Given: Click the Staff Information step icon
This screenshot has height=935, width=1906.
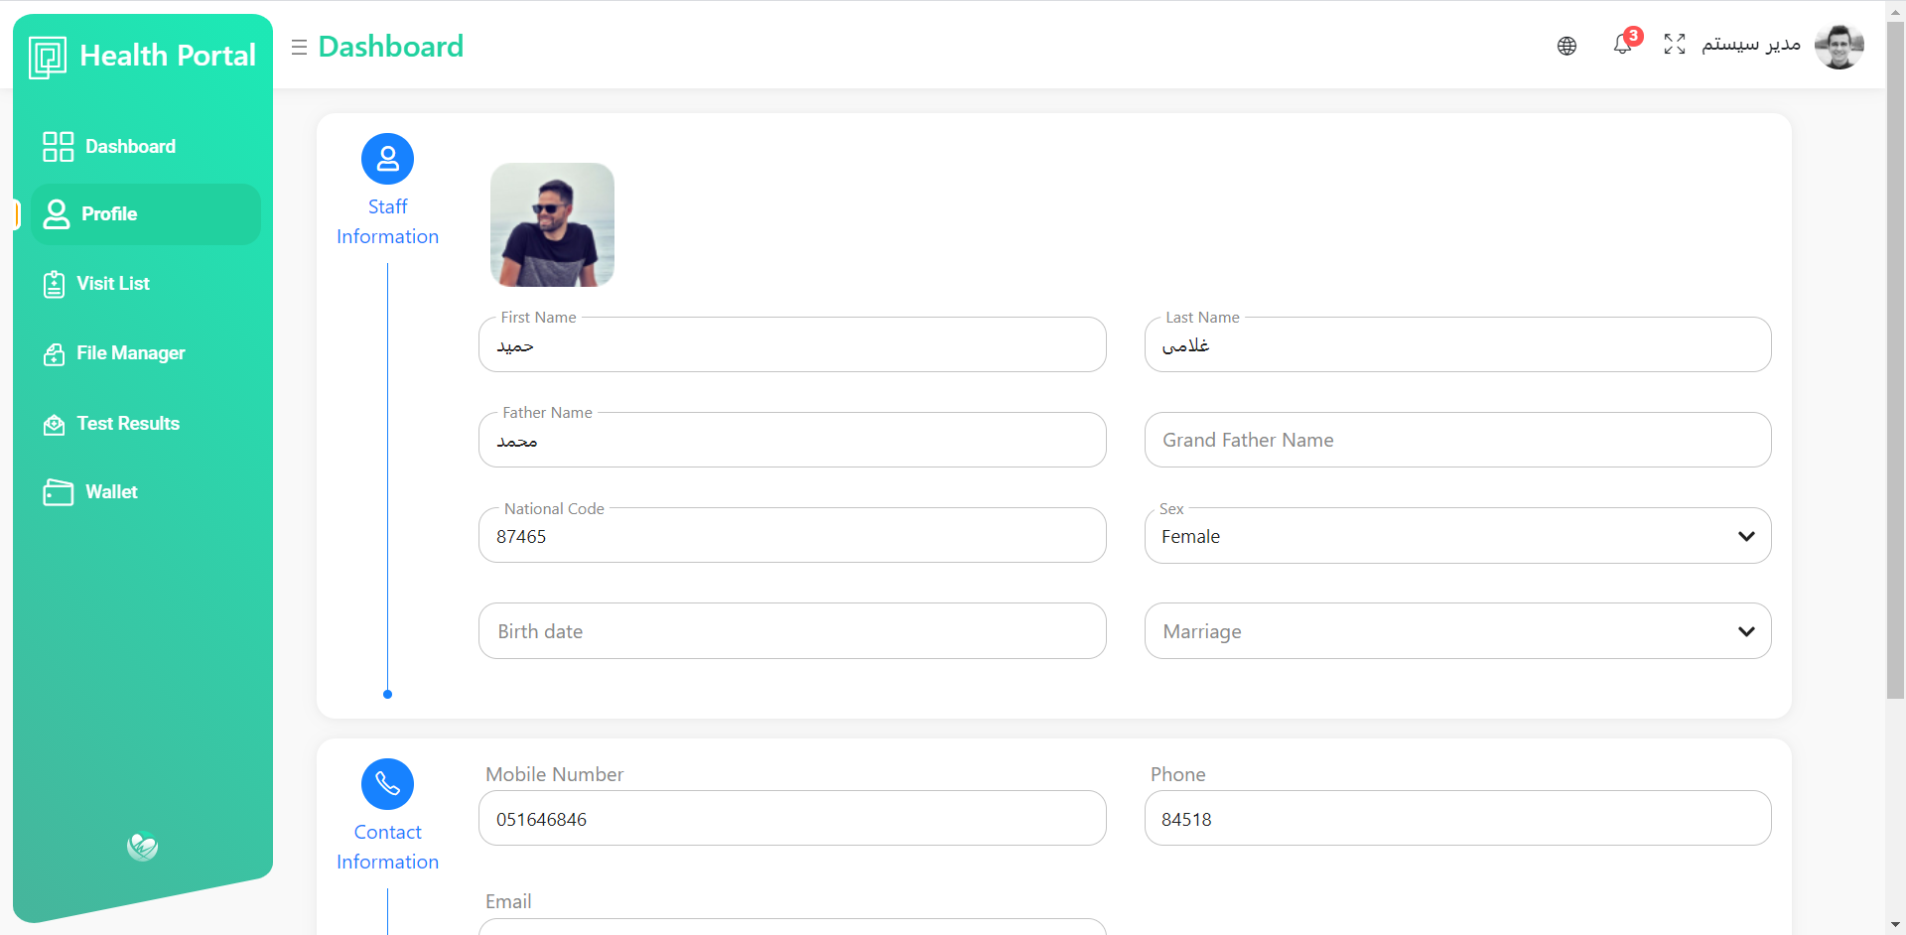Looking at the screenshot, I should click(x=387, y=159).
